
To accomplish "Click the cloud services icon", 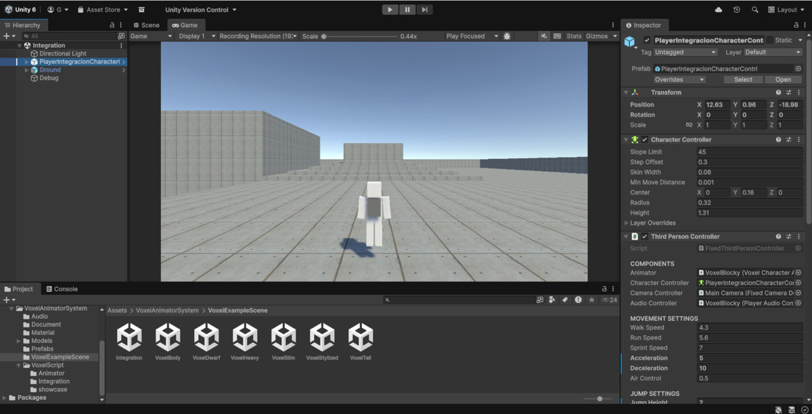I will (x=719, y=9).
